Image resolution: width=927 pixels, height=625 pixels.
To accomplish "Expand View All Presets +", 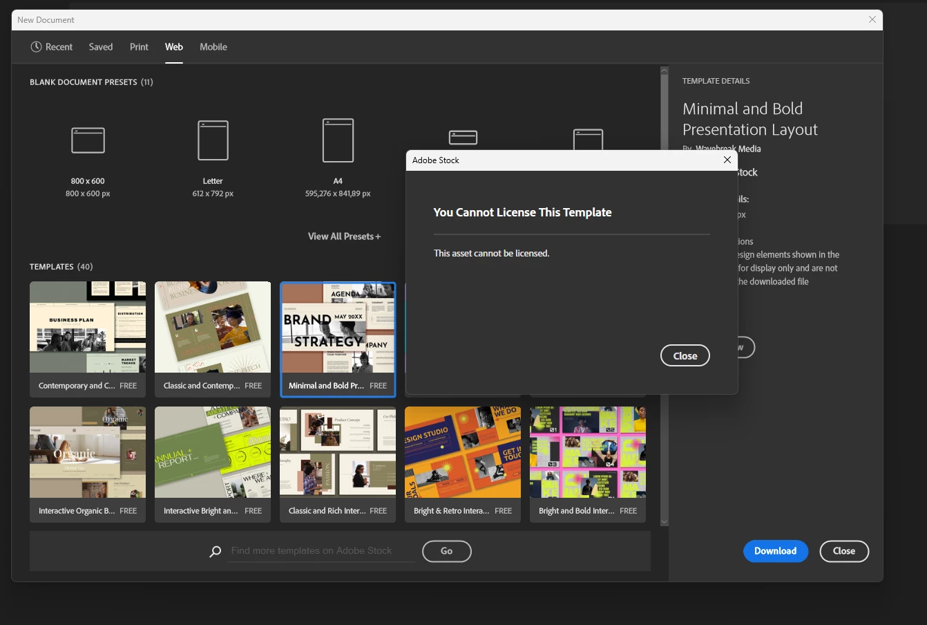I will point(344,236).
